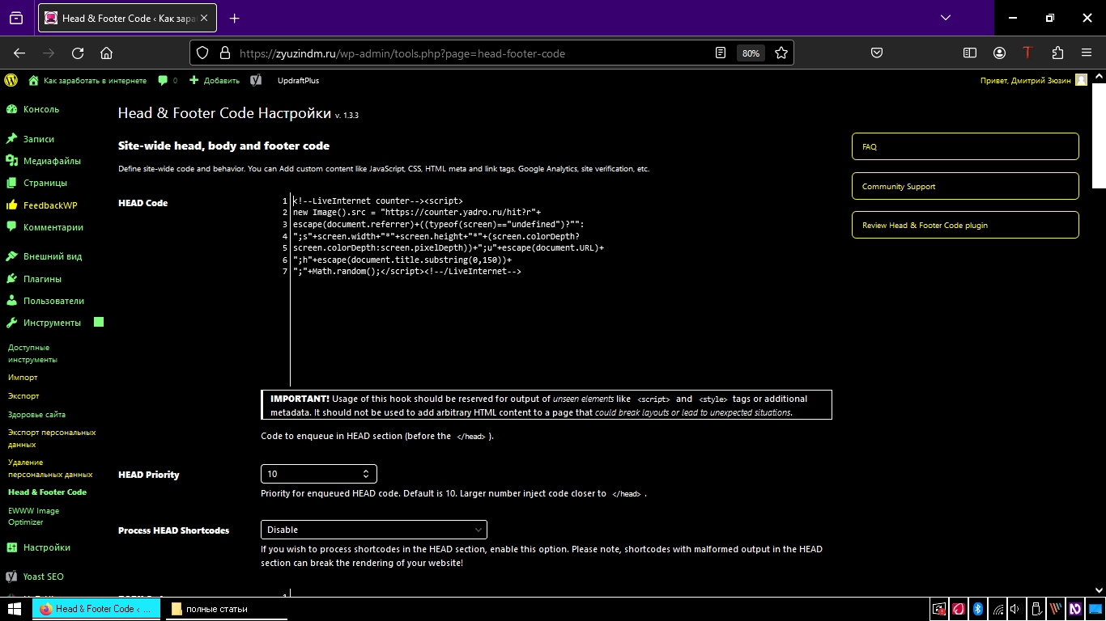The width and height of the screenshot is (1106, 621).
Task: Open Экспорт персональных данных link
Action: [52, 438]
